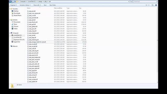
Task: Go back with the Back arrow
Action: point(10,2)
